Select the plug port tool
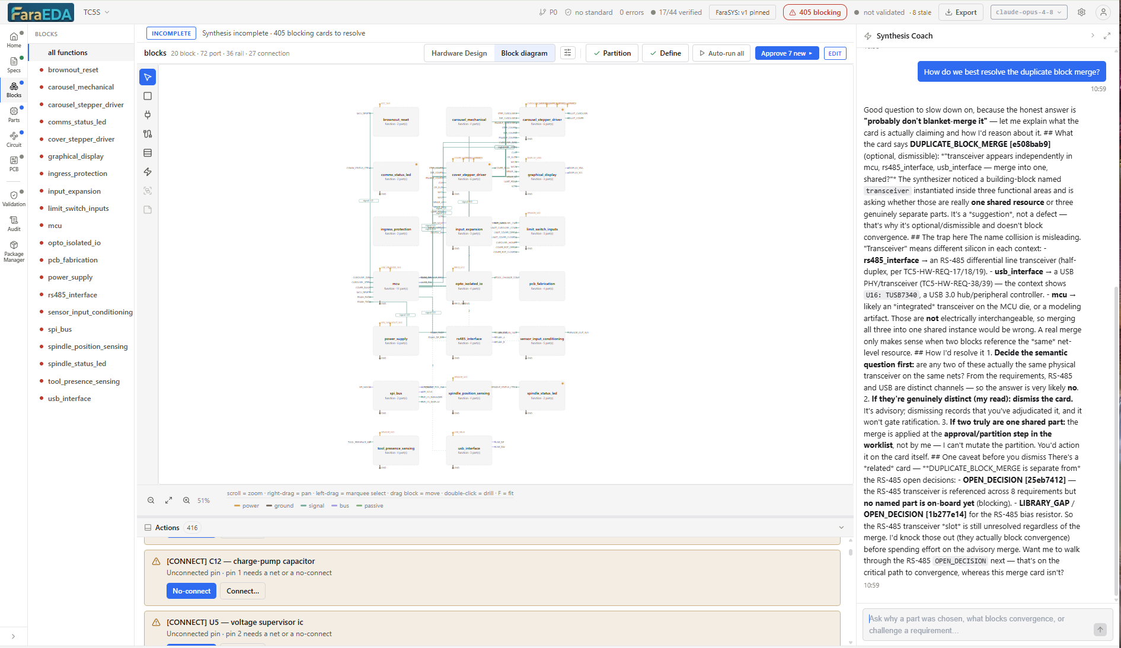This screenshot has height=648, width=1121. tap(148, 115)
